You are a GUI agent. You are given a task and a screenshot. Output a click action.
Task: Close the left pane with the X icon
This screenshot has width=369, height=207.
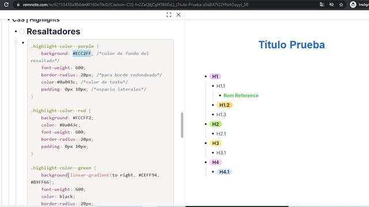[178, 15]
